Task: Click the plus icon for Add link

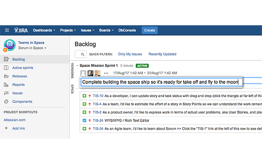Action: click(6, 128)
